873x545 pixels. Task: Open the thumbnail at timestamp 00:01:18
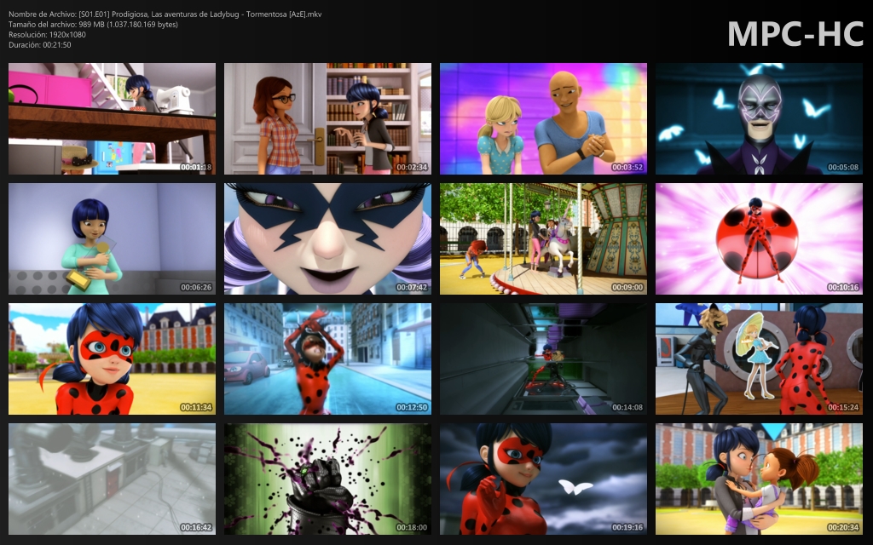pyautogui.click(x=112, y=118)
